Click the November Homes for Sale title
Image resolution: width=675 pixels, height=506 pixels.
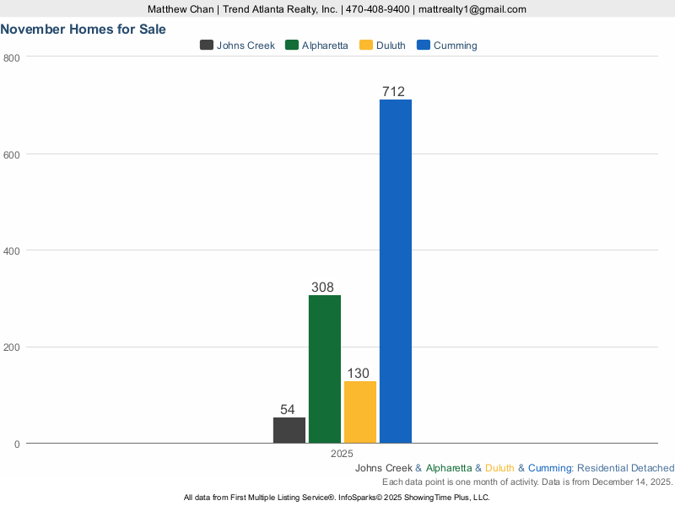click(83, 29)
